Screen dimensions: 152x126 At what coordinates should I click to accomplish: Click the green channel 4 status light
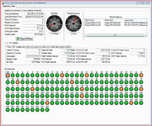13,75
